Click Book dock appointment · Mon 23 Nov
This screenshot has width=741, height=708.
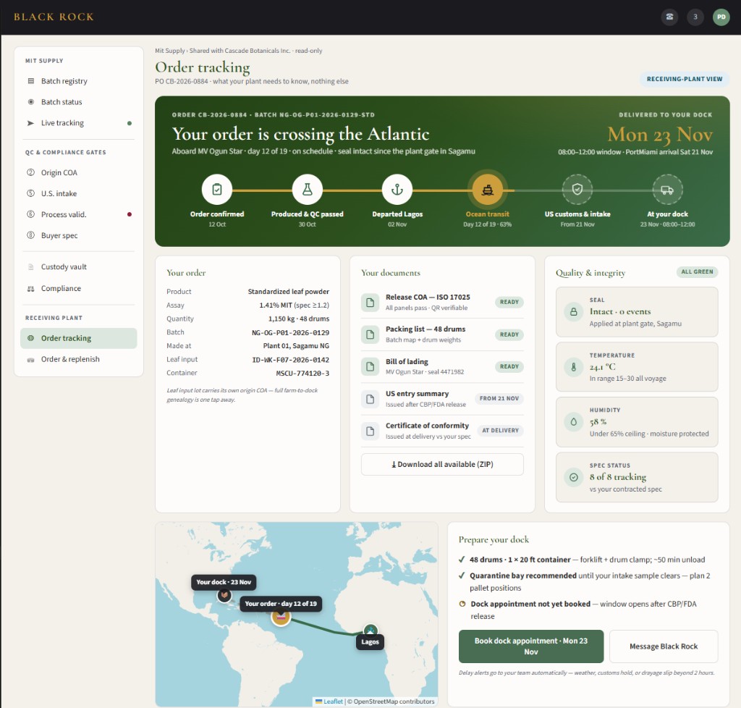point(530,646)
